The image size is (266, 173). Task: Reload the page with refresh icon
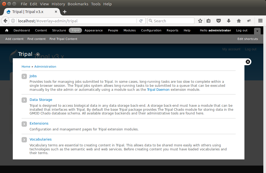click(141, 21)
